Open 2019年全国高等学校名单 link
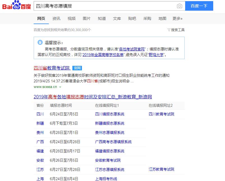 pos(103,55)
